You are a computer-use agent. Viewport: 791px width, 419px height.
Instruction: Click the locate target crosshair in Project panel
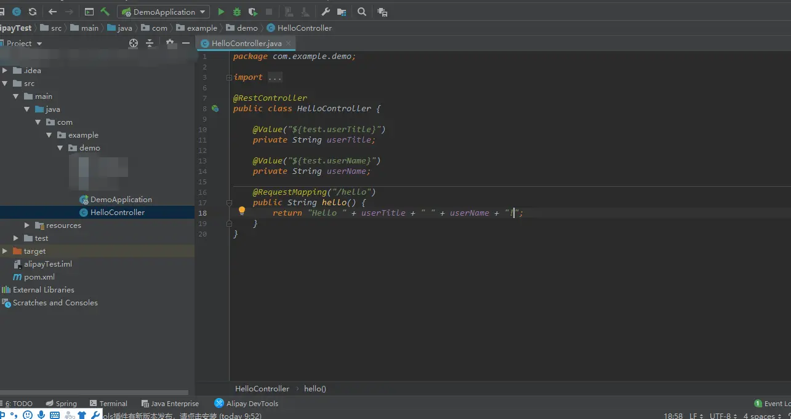click(x=134, y=43)
